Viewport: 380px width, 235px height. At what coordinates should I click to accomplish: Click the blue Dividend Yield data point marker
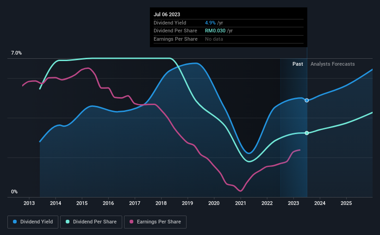(x=307, y=100)
